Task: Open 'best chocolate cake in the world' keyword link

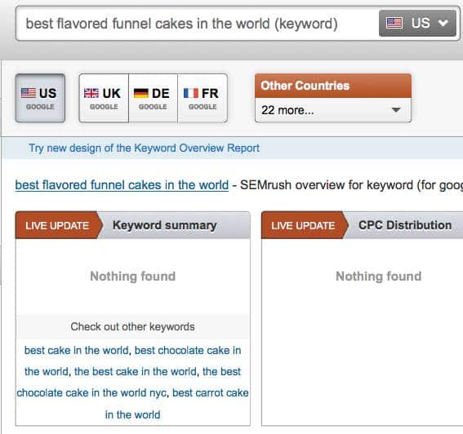Action: (188, 351)
